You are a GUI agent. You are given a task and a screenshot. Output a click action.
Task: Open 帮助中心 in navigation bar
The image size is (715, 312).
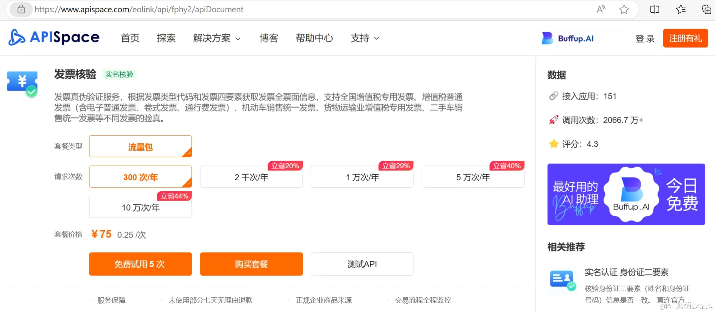314,38
